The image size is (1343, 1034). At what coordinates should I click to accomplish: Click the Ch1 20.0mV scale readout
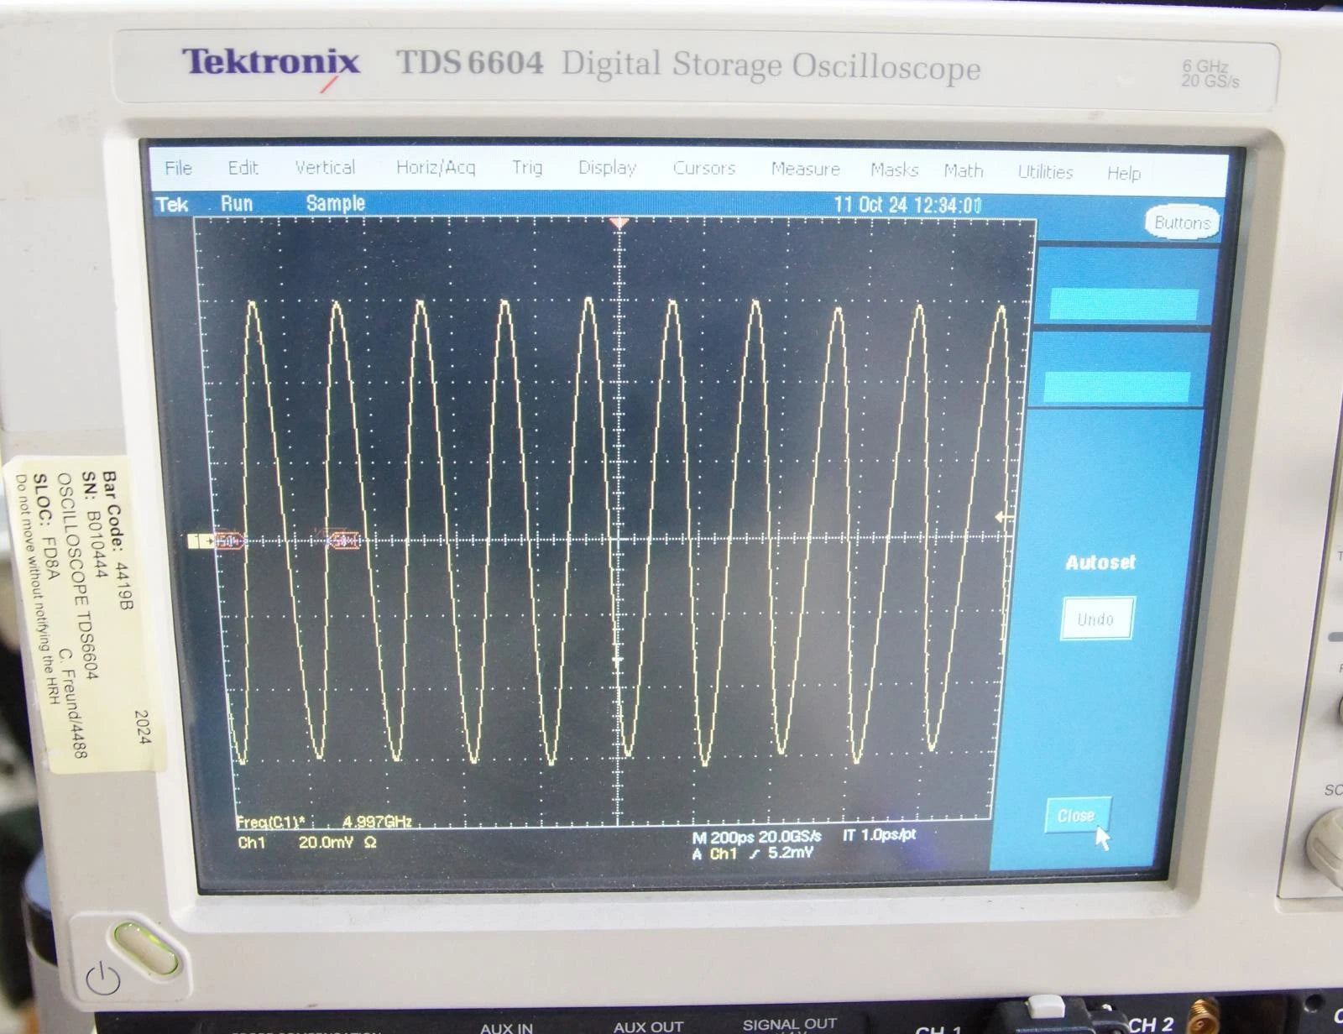pos(307,842)
